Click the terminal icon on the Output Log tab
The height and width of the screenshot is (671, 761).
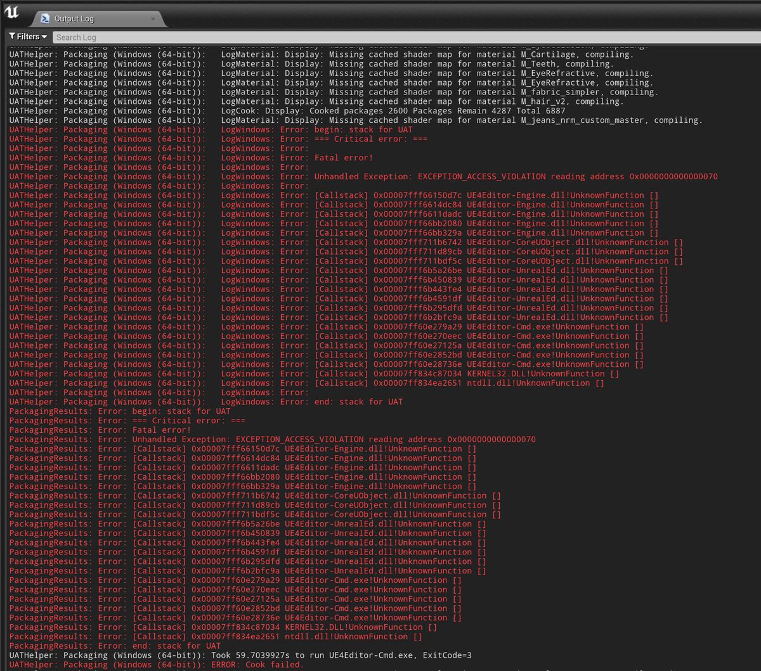[x=44, y=18]
